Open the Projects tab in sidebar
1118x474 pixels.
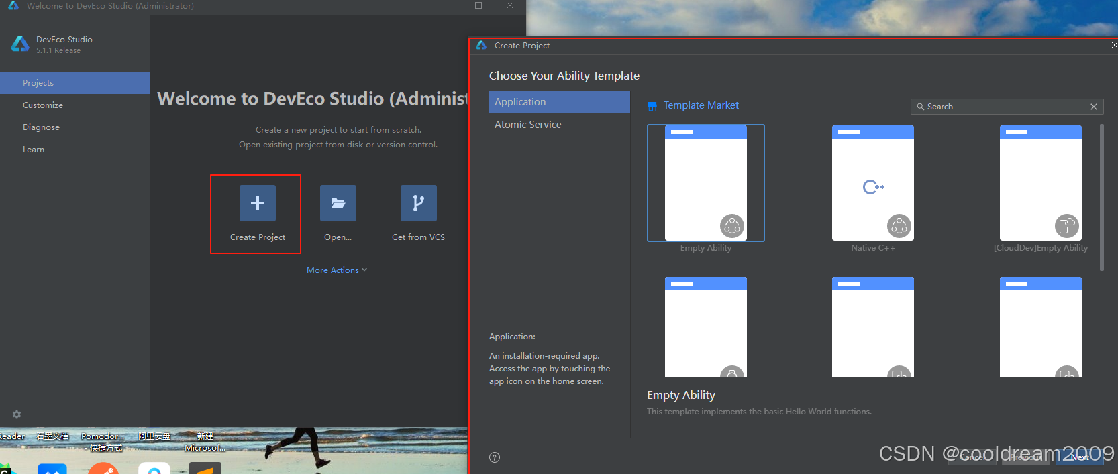click(x=75, y=82)
